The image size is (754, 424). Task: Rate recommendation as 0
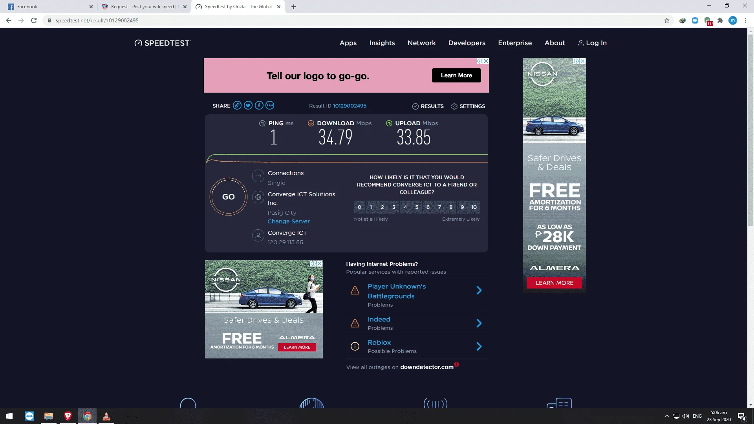tap(359, 207)
